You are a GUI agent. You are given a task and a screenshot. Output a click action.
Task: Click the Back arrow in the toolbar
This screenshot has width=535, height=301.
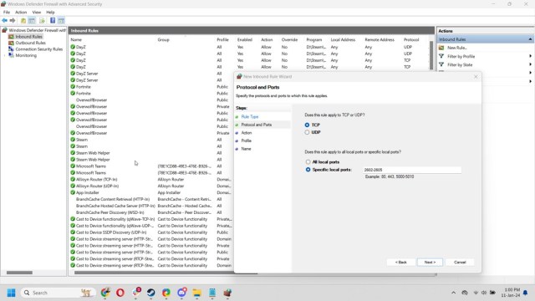point(5,21)
